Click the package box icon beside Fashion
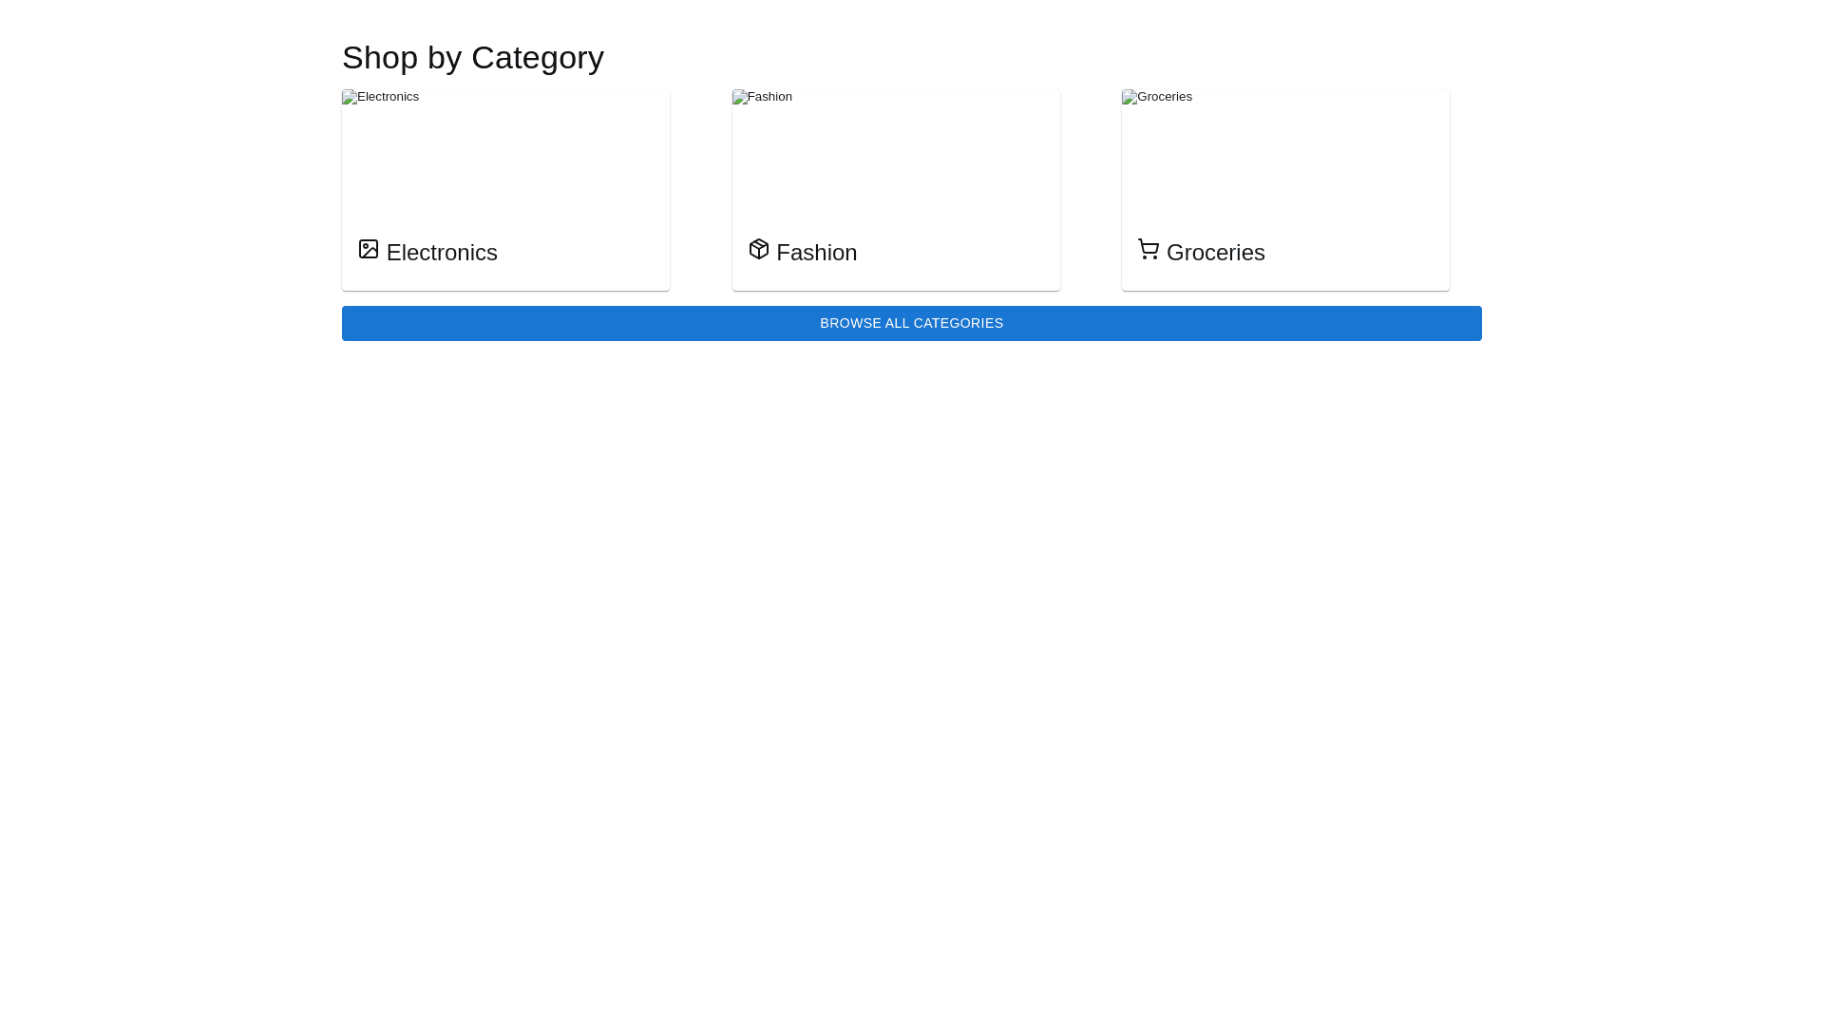This screenshot has width=1824, height=1026. (758, 249)
